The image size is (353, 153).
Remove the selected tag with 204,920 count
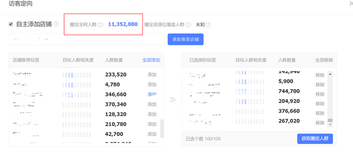tap(320, 104)
